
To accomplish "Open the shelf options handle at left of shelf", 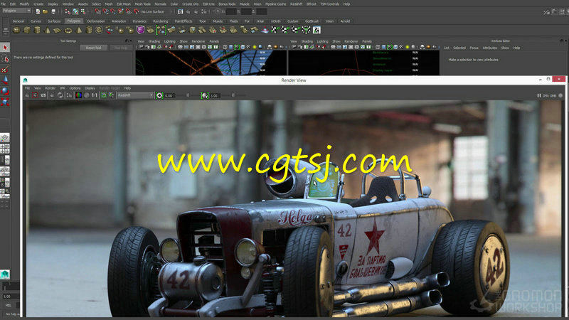I will point(6,30).
